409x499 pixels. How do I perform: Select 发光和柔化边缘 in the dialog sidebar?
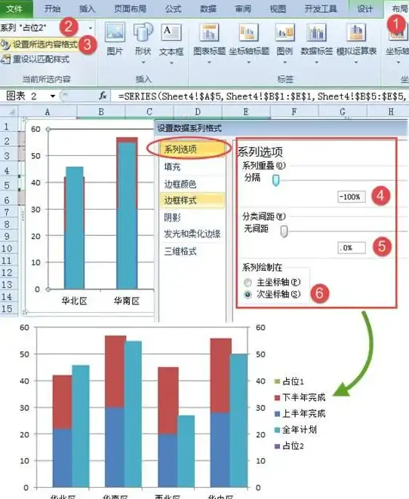point(192,234)
